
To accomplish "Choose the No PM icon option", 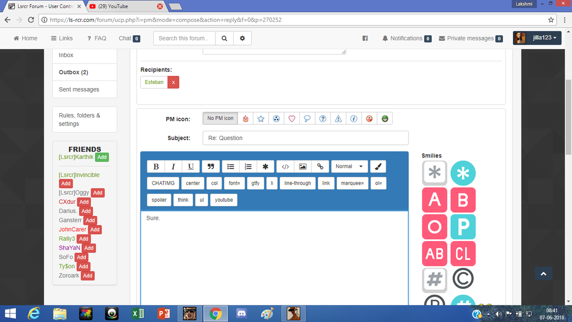I will click(220, 119).
